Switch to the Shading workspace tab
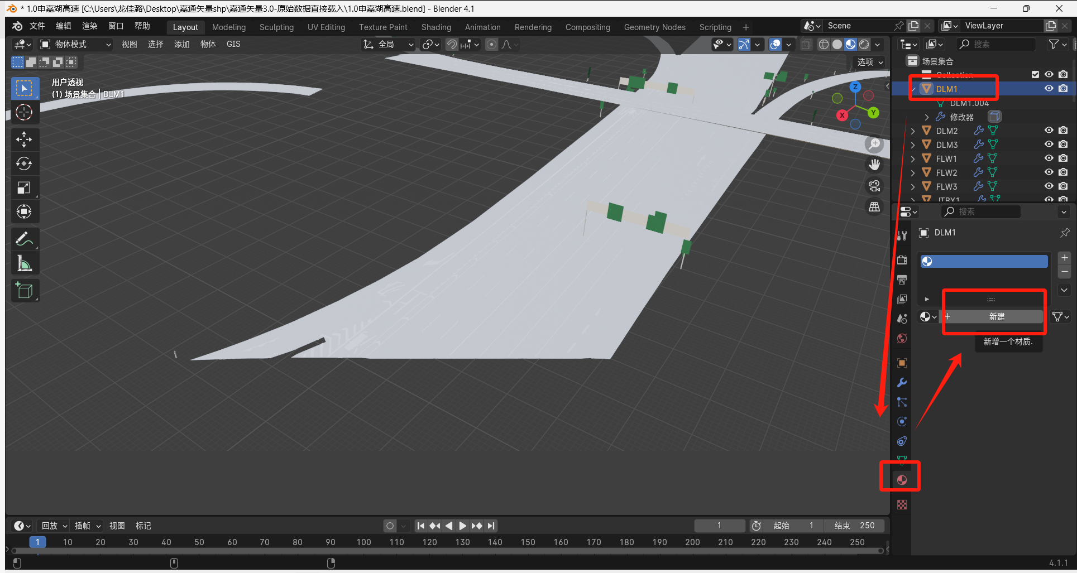The image size is (1077, 573). [x=436, y=27]
